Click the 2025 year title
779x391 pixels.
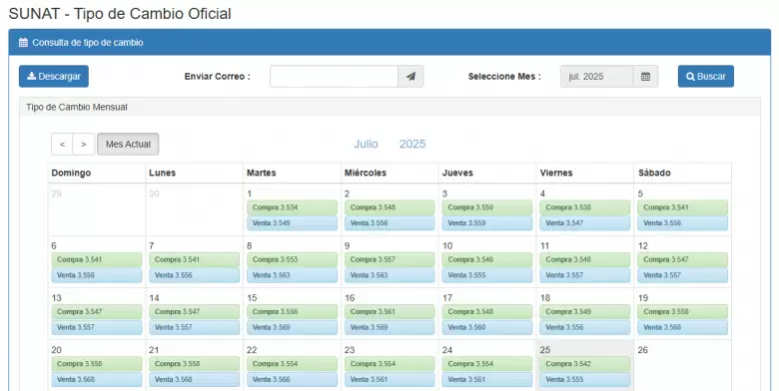(x=412, y=144)
